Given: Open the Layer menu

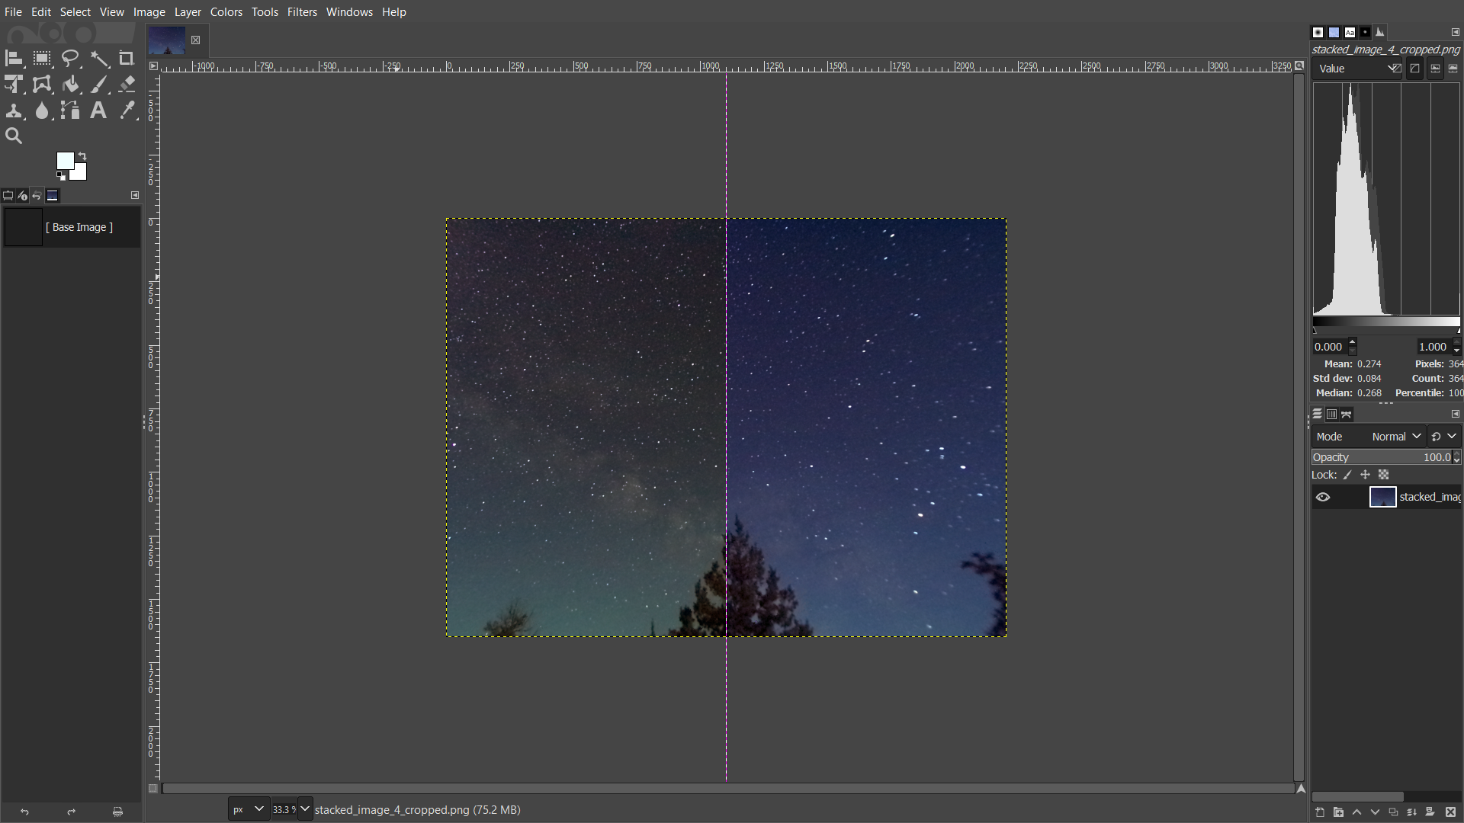Looking at the screenshot, I should (188, 12).
